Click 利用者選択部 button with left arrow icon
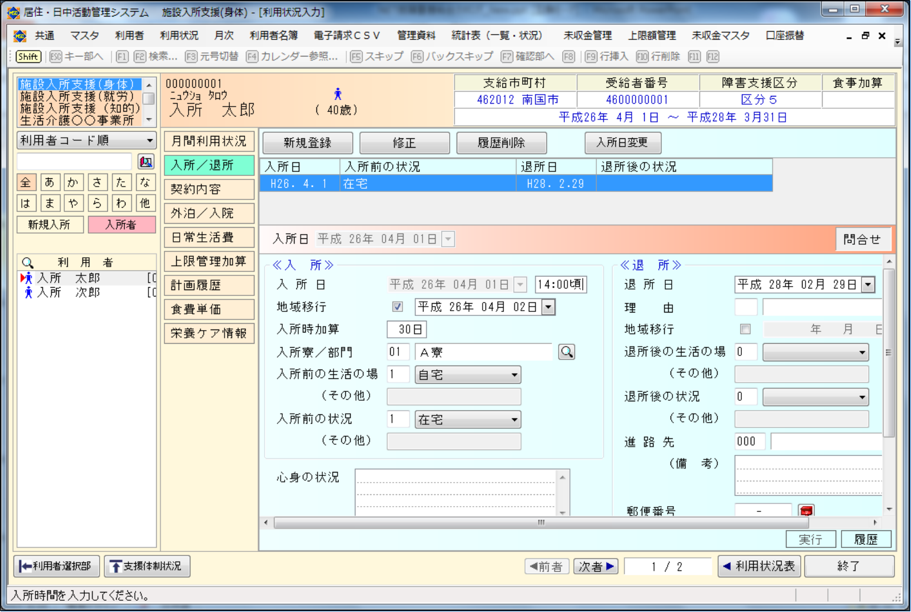 pyautogui.click(x=56, y=566)
